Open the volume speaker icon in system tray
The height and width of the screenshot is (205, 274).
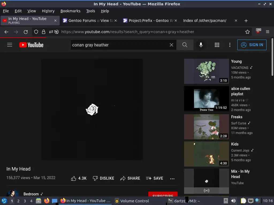coord(233,201)
